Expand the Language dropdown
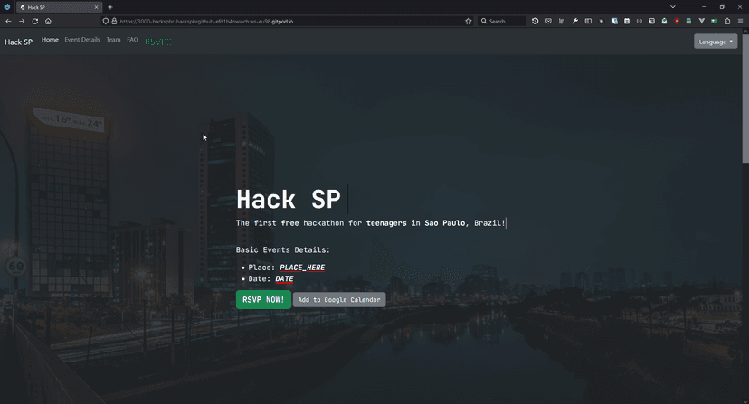This screenshot has width=749, height=404. (716, 42)
